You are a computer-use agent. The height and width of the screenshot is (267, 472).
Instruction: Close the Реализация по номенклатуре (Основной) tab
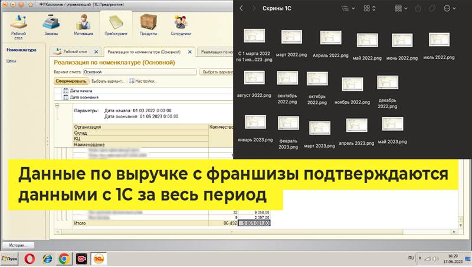click(x=189, y=52)
